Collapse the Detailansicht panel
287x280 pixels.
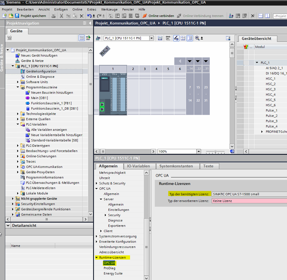tap(8, 226)
